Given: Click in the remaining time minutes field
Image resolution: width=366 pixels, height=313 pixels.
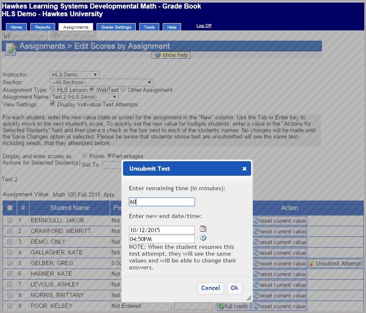Looking at the screenshot, I should point(162,202).
